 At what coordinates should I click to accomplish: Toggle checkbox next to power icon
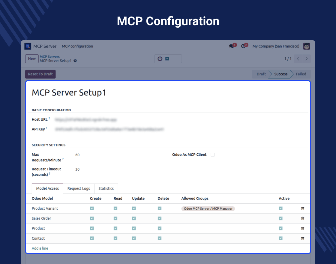point(167,58)
